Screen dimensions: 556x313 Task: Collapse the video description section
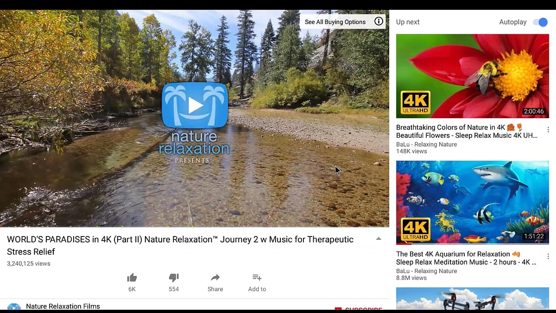[379, 238]
